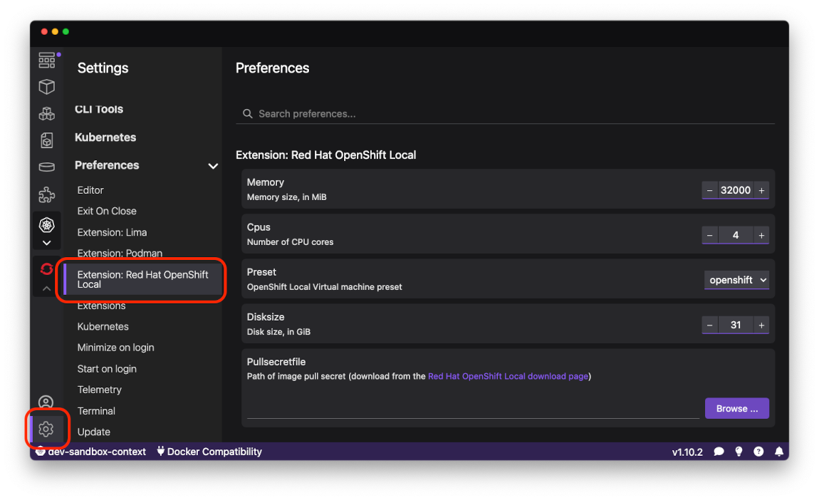Increase Cpus with plus button
819x500 pixels.
click(x=761, y=236)
